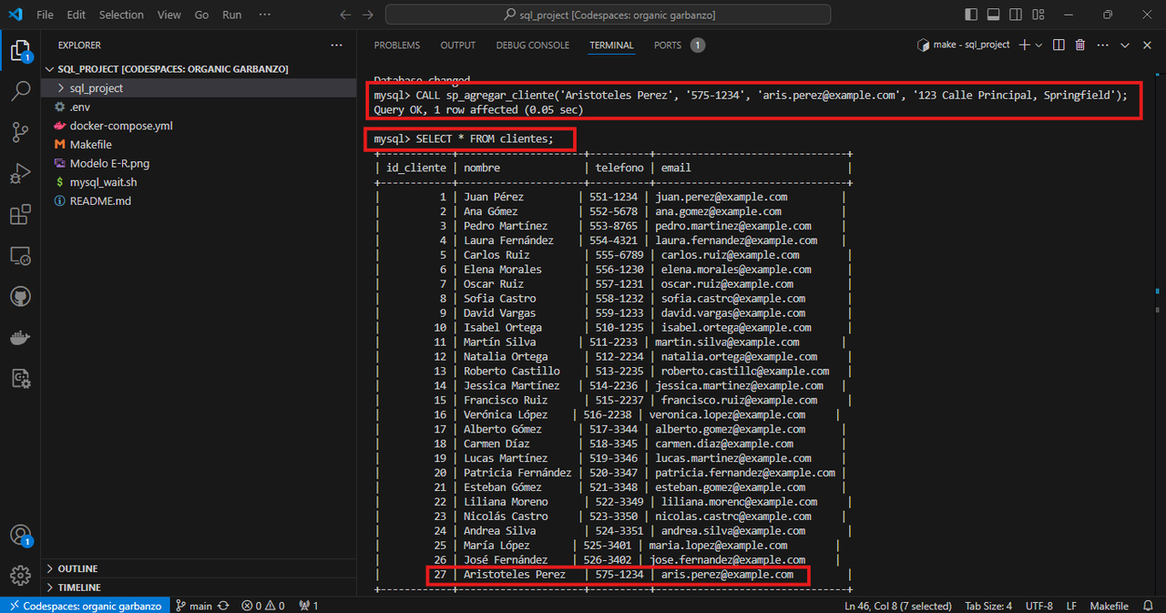Screen dimensions: 1166x613
Task: Maximize the panel using the chevron icon
Action: pyautogui.click(x=1124, y=45)
